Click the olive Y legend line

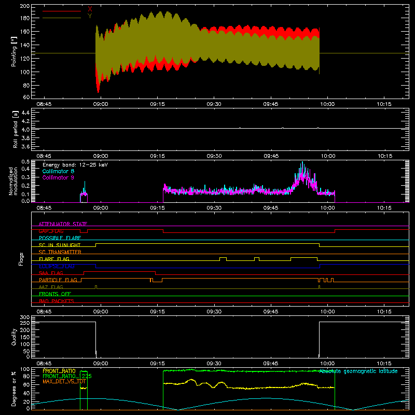[62, 18]
